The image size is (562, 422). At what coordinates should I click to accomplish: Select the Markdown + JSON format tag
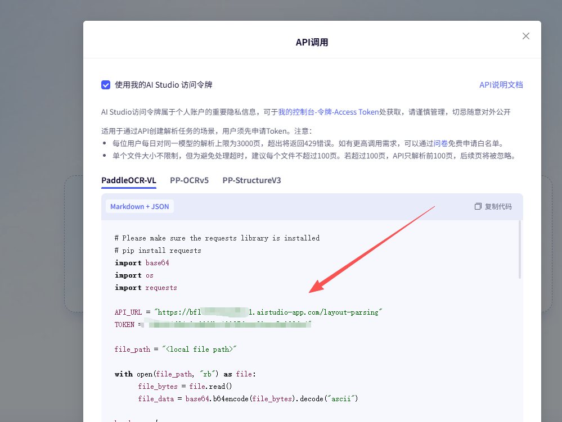[140, 206]
